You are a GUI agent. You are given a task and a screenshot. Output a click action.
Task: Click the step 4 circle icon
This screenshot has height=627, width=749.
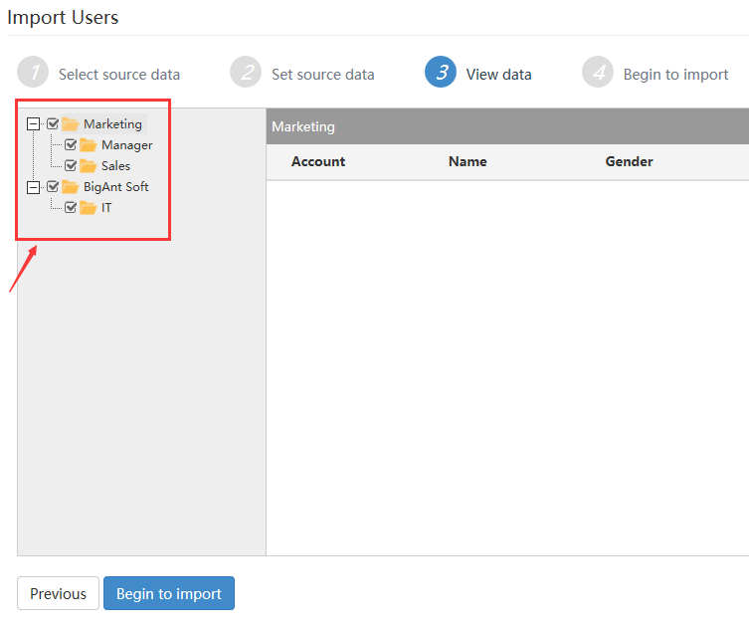[598, 73]
